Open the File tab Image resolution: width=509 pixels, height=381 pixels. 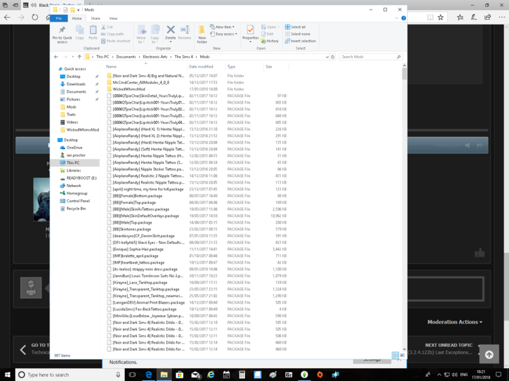click(59, 18)
